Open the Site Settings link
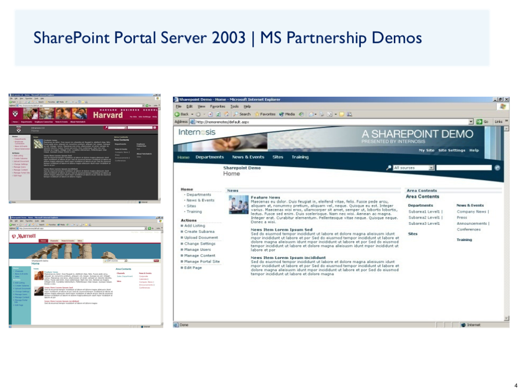519x389 pixels. click(x=452, y=150)
